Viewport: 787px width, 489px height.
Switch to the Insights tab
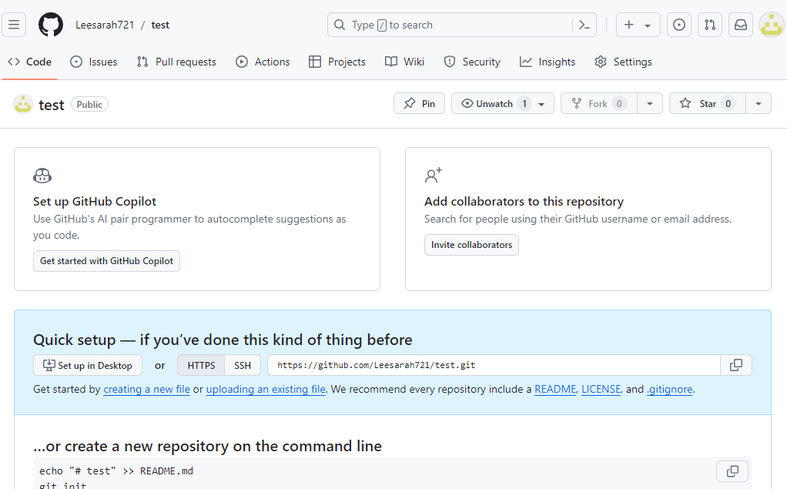[548, 62]
